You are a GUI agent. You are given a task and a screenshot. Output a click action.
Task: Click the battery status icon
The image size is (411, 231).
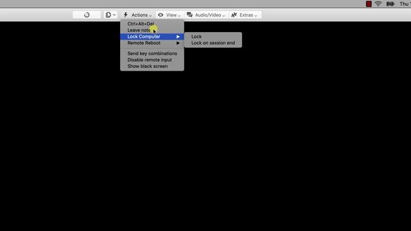pyautogui.click(x=390, y=4)
